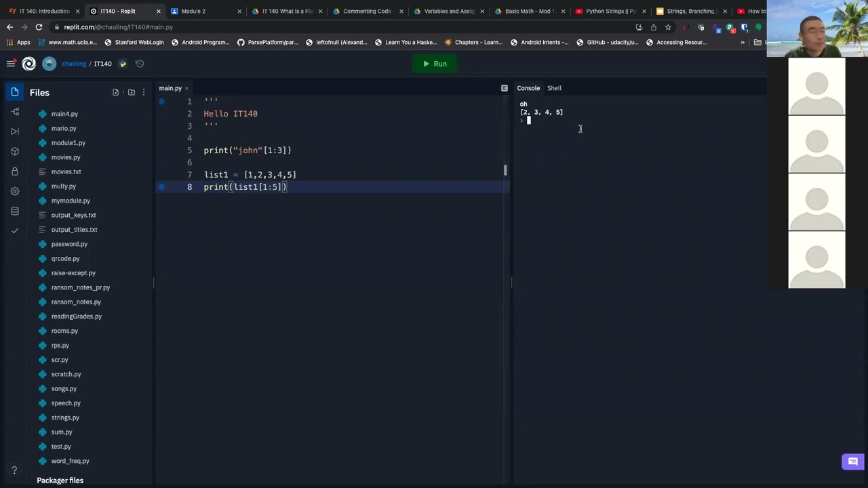868x488 pixels.
Task: Open the Secrets lock icon
Action: pos(15,171)
